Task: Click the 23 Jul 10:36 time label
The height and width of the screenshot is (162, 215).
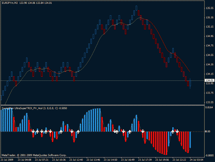Action: click(59, 160)
